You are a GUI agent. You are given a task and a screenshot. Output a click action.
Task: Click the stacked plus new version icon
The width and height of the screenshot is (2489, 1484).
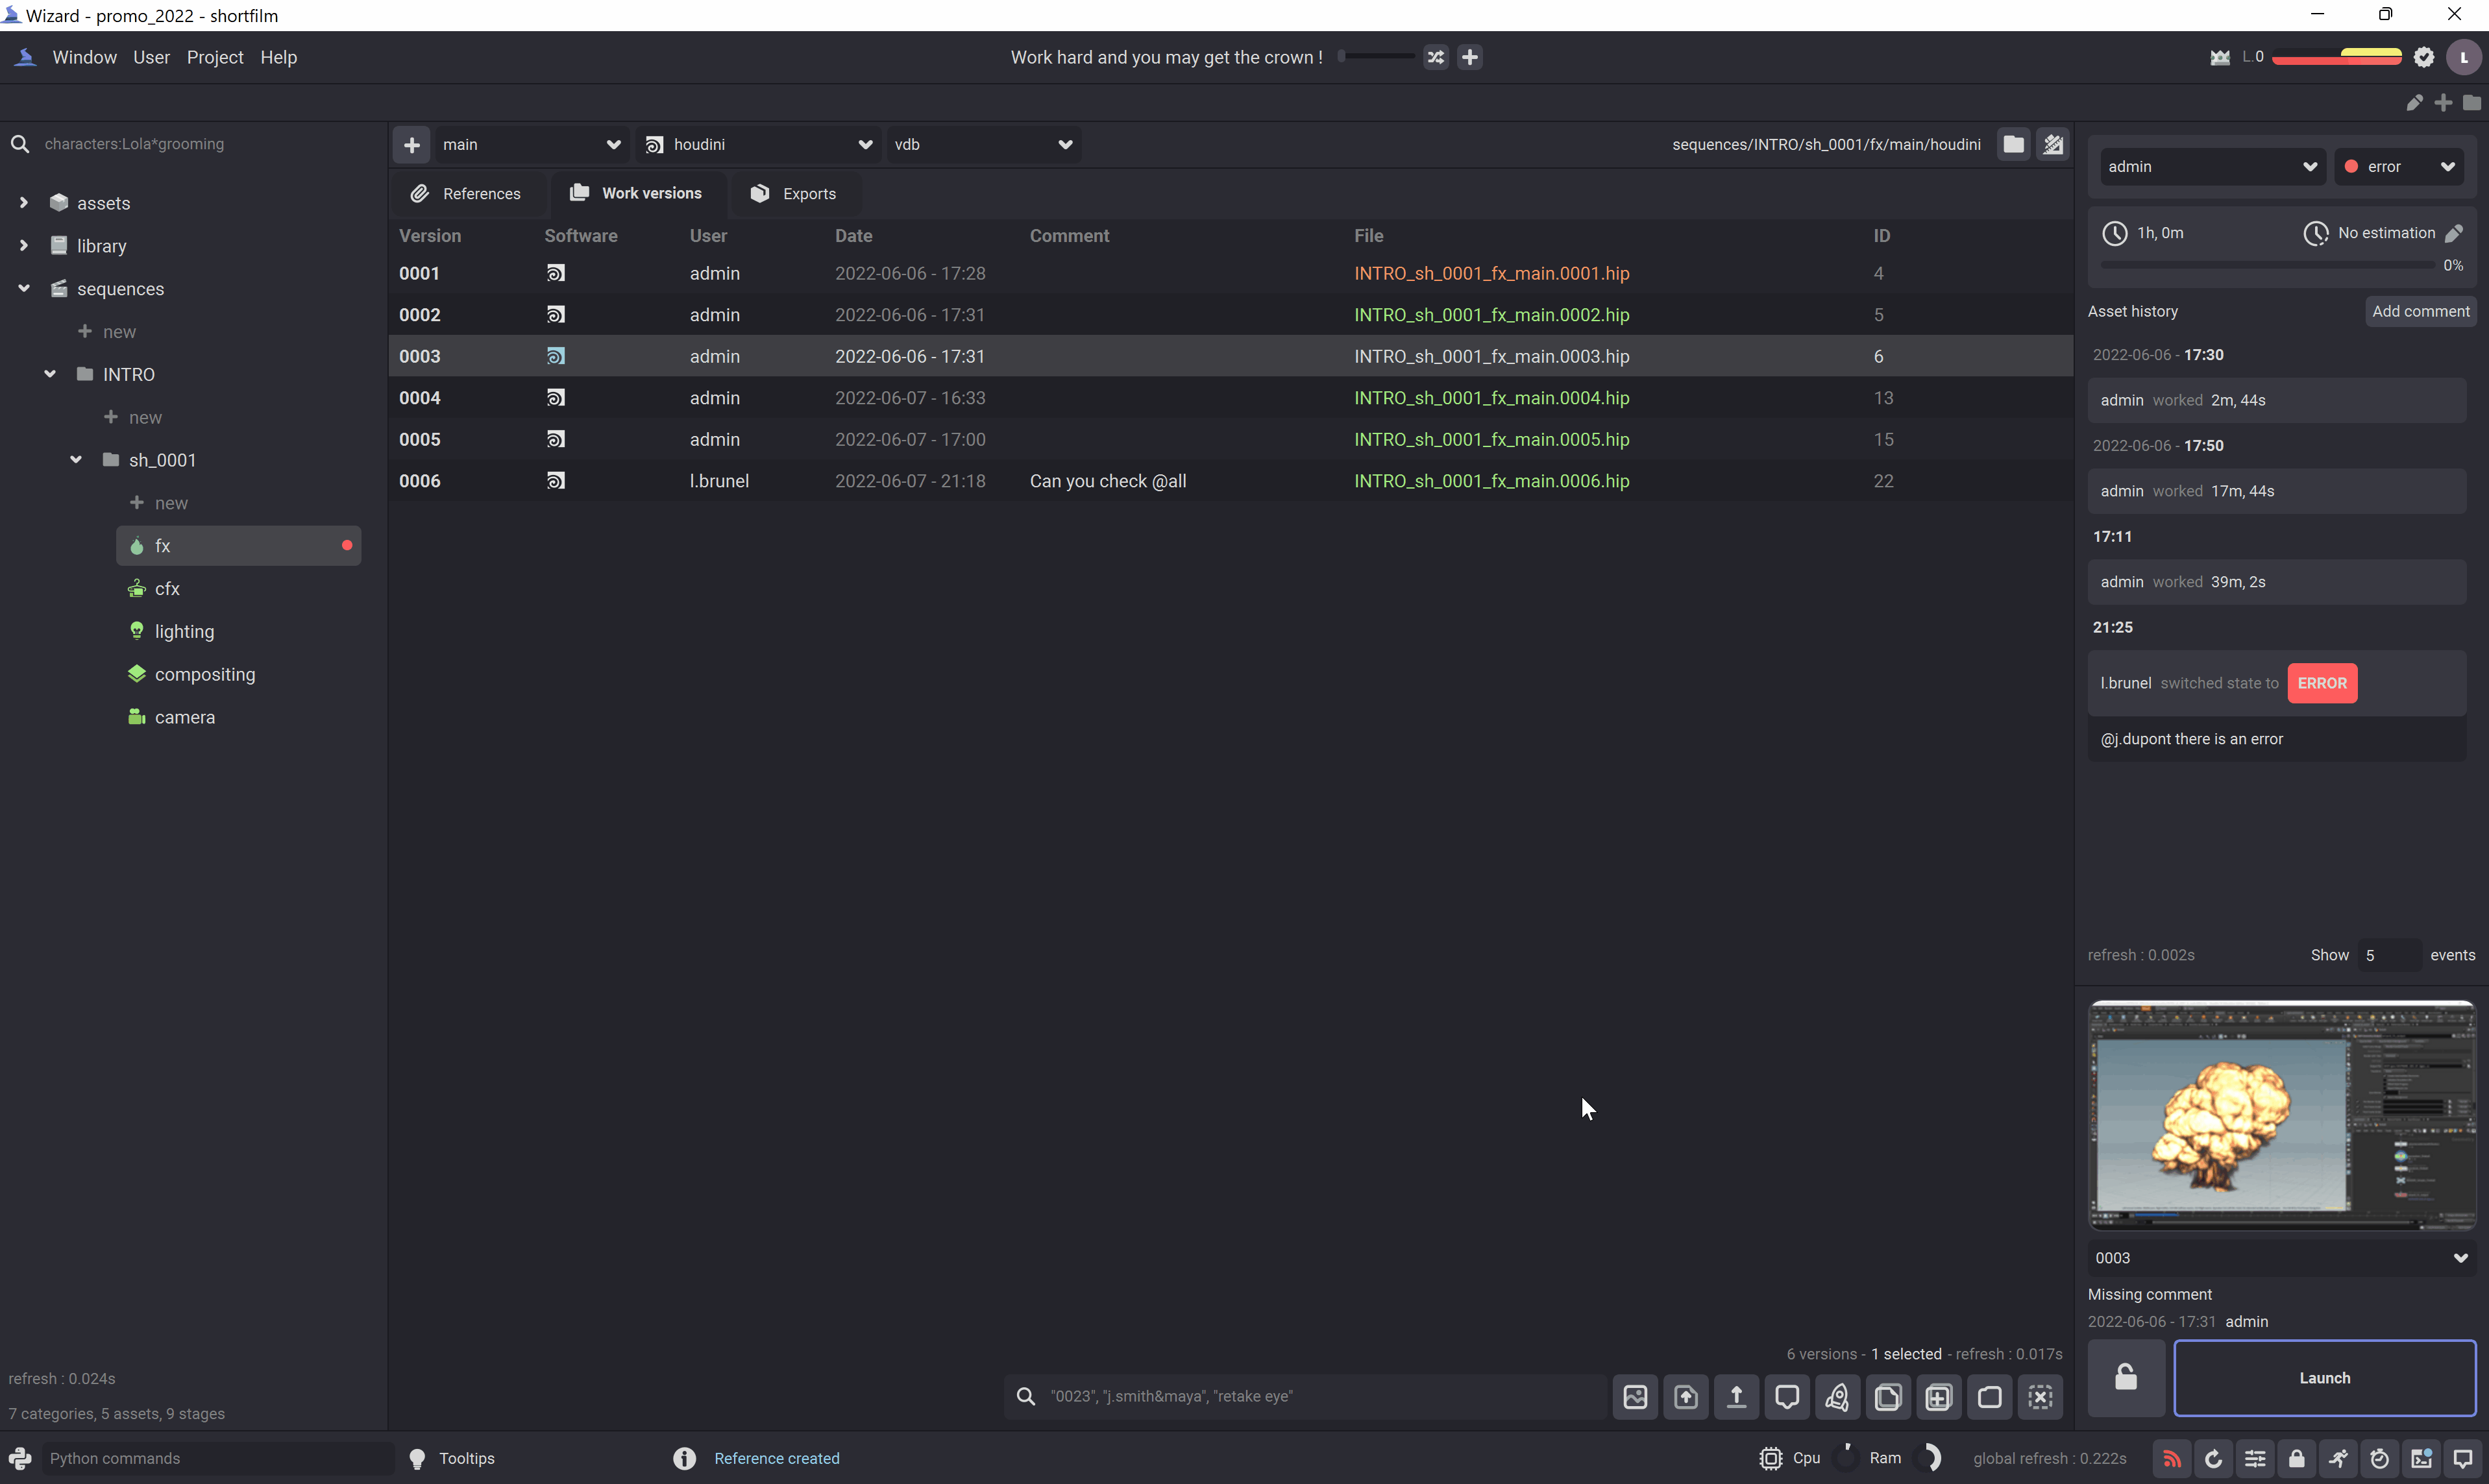point(1939,1397)
